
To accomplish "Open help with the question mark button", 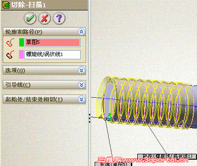I will (x=59, y=18).
